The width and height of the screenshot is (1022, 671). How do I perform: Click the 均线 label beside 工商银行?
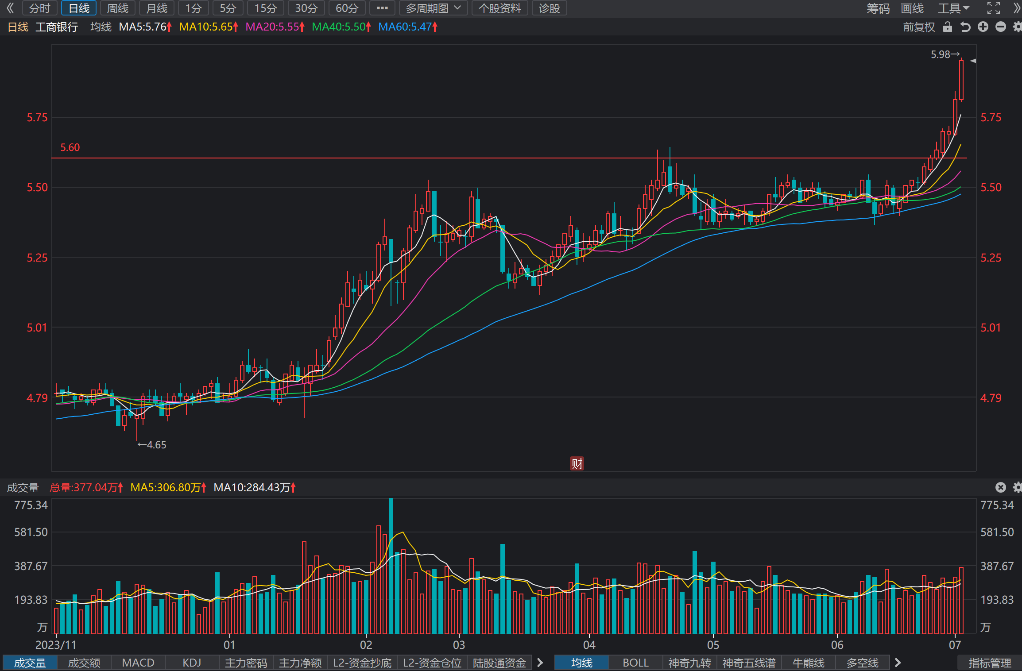click(x=101, y=27)
